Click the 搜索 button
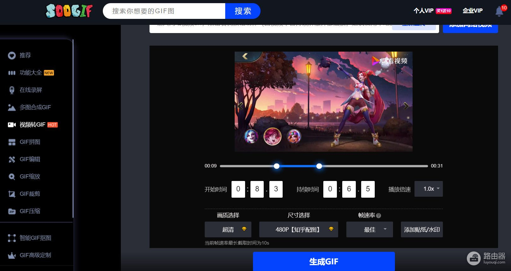This screenshot has height=271, width=511. coord(243,11)
